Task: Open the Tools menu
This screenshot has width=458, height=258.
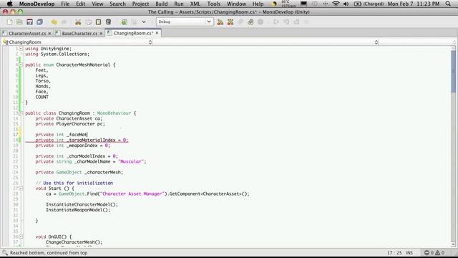Action: (x=214, y=4)
